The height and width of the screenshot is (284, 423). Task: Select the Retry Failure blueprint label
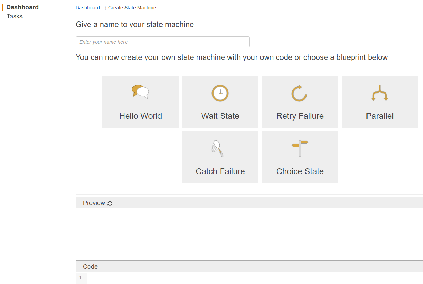tap(300, 116)
